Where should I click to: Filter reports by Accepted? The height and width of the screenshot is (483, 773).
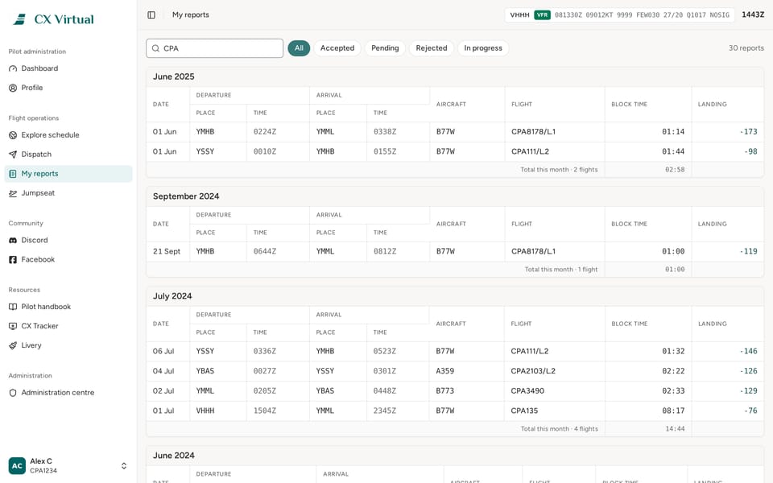pyautogui.click(x=337, y=47)
